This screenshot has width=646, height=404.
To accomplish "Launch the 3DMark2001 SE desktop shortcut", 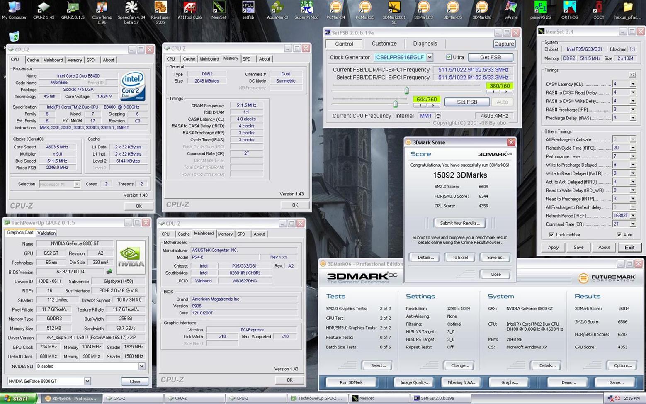I will (x=394, y=12).
